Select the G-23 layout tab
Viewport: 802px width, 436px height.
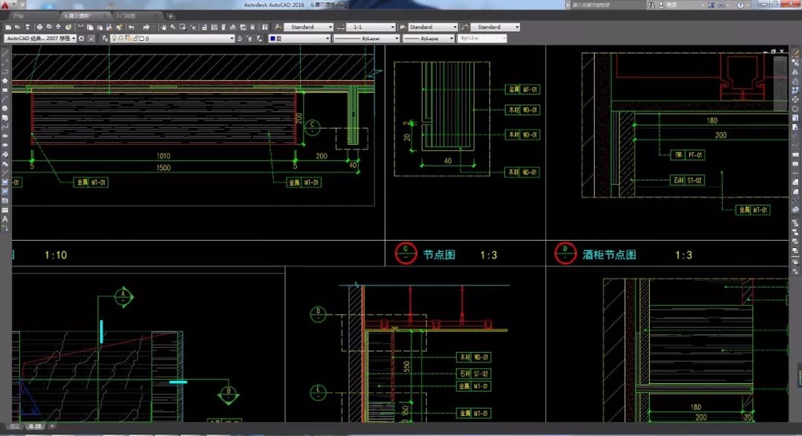click(35, 426)
